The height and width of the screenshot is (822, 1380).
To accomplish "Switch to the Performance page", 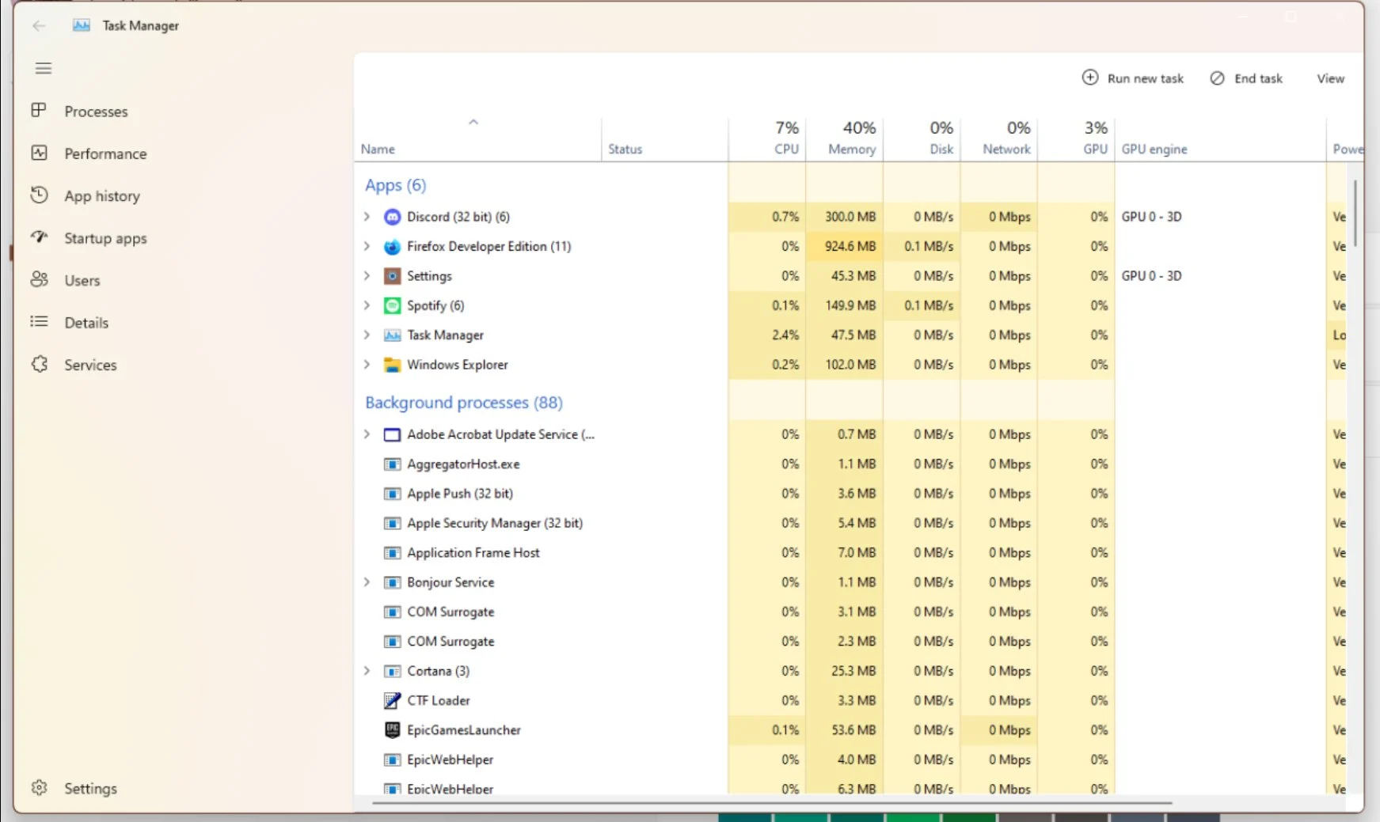I will click(105, 153).
